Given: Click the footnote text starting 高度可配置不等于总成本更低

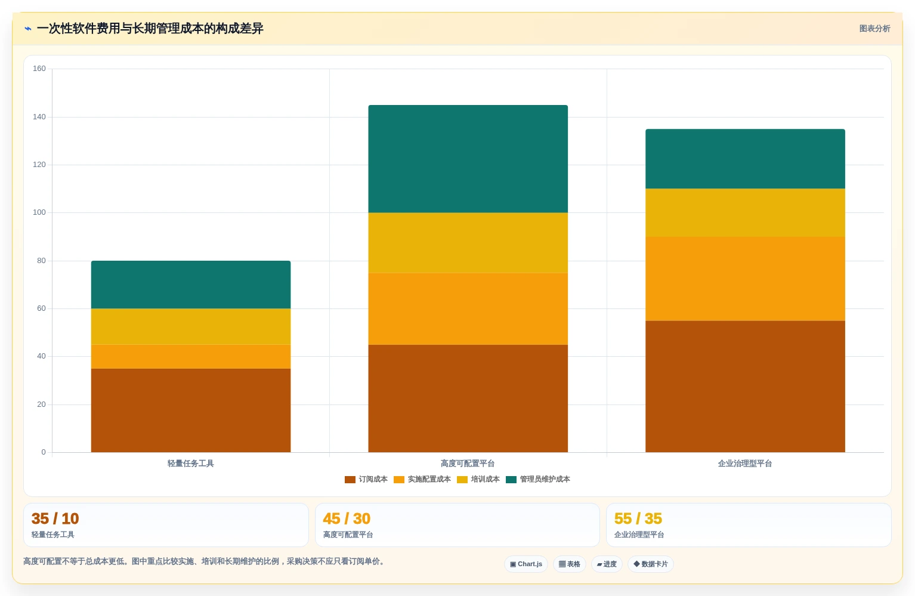Looking at the screenshot, I should (x=205, y=561).
